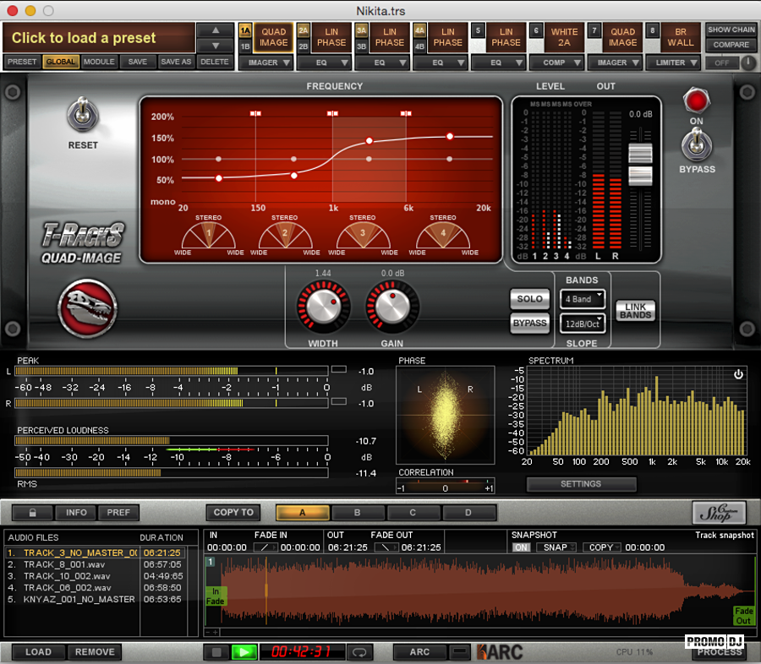The height and width of the screenshot is (664, 761).
Task: Turn off the Spectrum analyzer power icon
Action: (x=738, y=374)
